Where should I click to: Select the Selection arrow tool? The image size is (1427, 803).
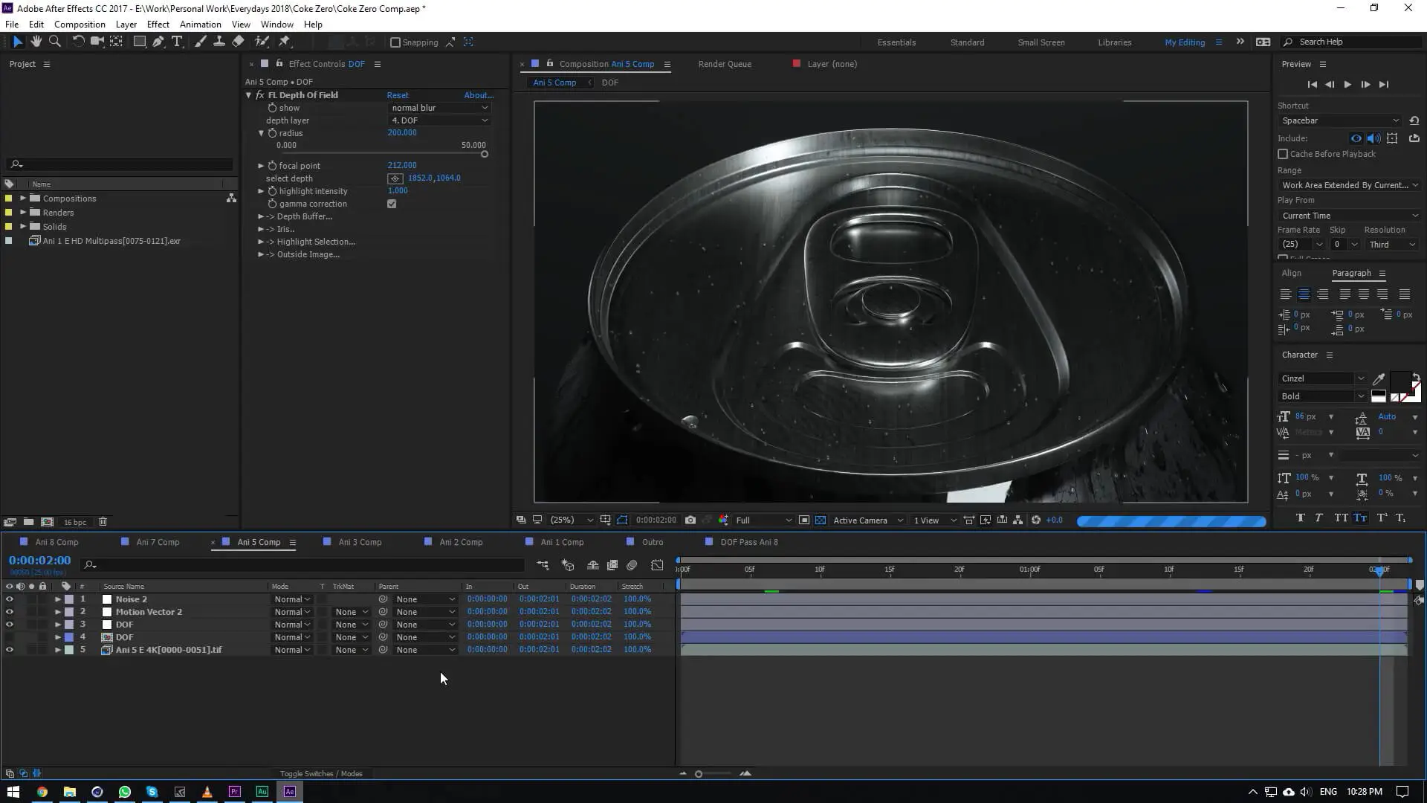[18, 42]
